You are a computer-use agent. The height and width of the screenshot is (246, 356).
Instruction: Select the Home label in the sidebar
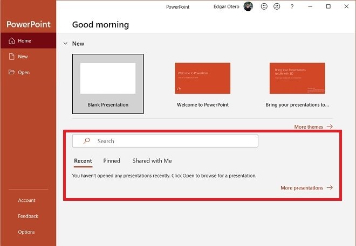click(24, 41)
